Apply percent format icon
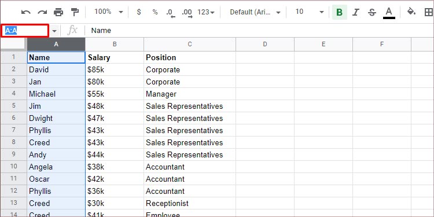 tap(155, 12)
